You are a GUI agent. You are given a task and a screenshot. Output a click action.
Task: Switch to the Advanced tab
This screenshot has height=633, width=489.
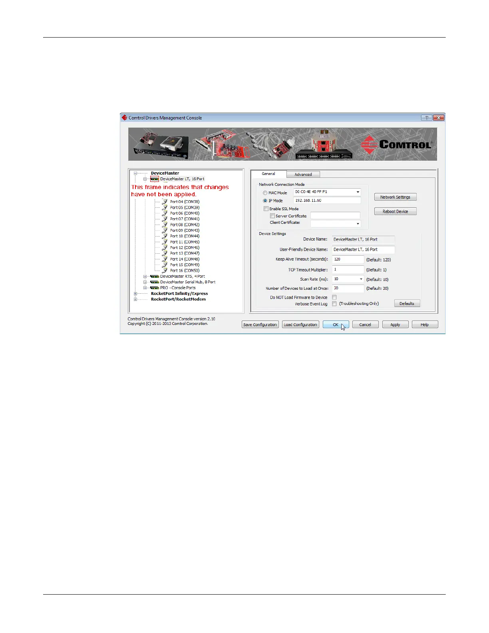click(303, 175)
